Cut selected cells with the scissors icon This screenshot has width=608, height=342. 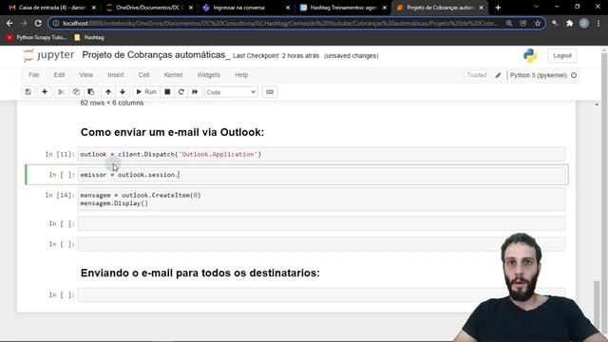click(61, 92)
